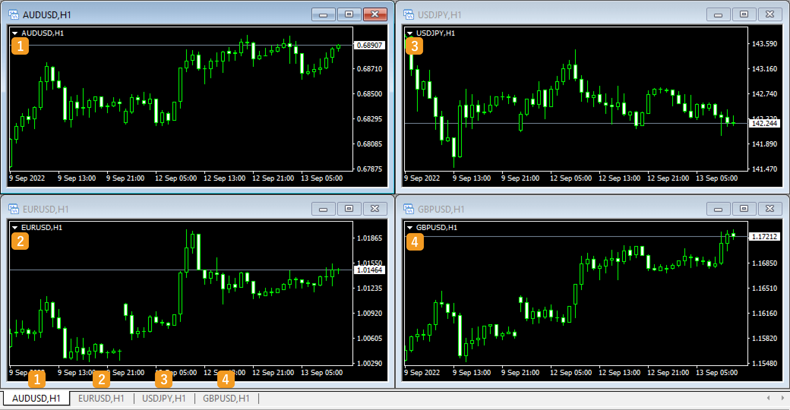Click the GBPUSD,H1 window chart icon

tap(409, 209)
